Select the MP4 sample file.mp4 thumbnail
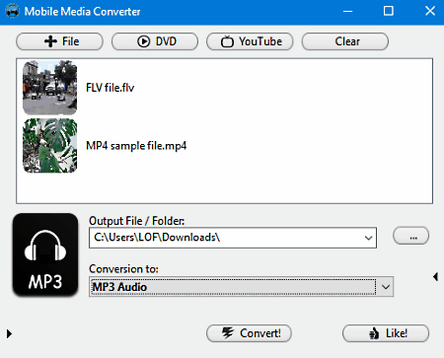This screenshot has width=444, height=358. point(49,146)
